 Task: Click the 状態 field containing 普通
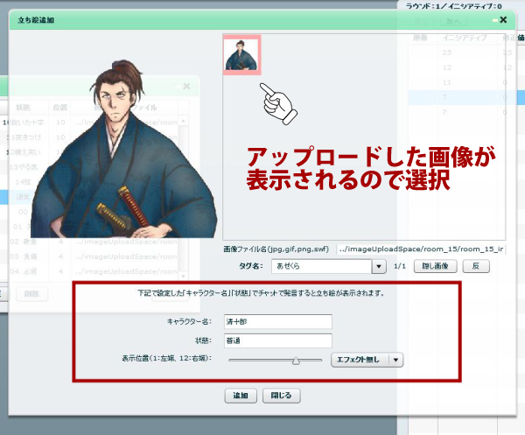pos(277,340)
